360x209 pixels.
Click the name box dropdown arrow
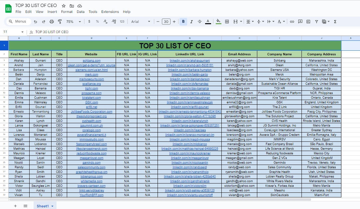click(22, 32)
